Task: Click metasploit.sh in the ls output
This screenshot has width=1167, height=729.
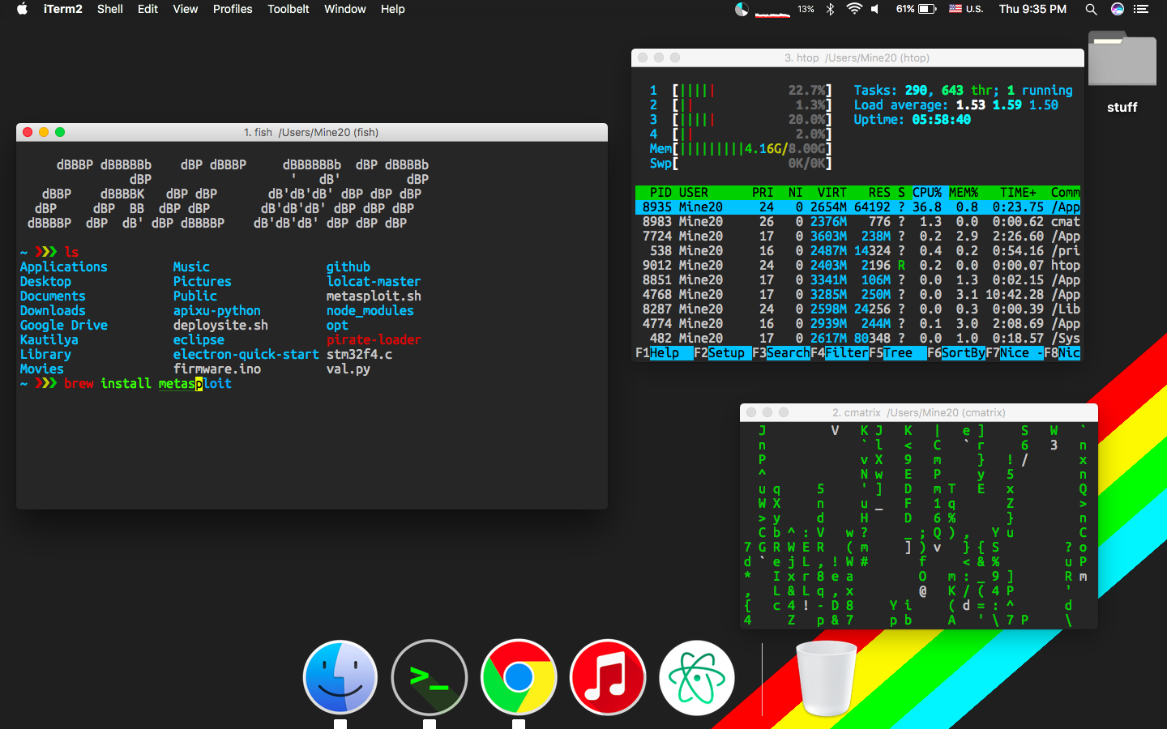Action: (x=374, y=296)
